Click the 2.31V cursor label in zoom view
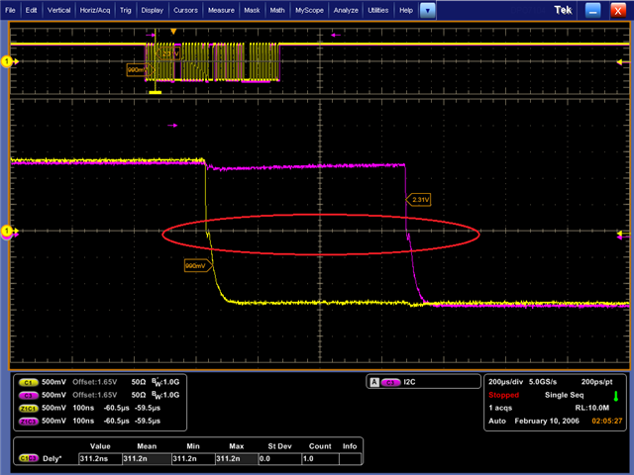Viewport: 634px width, 475px height. point(418,200)
